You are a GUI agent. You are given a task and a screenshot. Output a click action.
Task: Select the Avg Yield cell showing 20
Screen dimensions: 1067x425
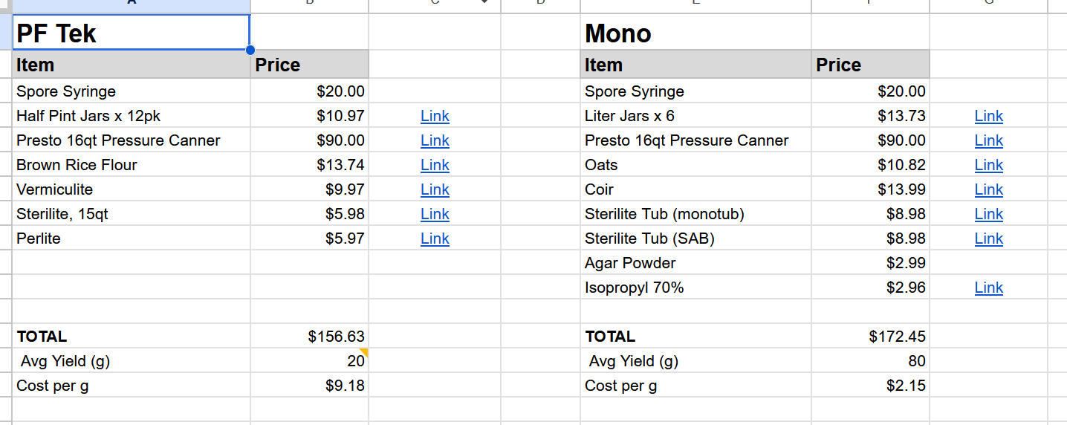(x=309, y=361)
